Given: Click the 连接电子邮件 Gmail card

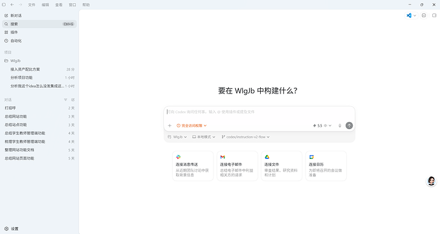Looking at the screenshot, I should click(x=237, y=166).
